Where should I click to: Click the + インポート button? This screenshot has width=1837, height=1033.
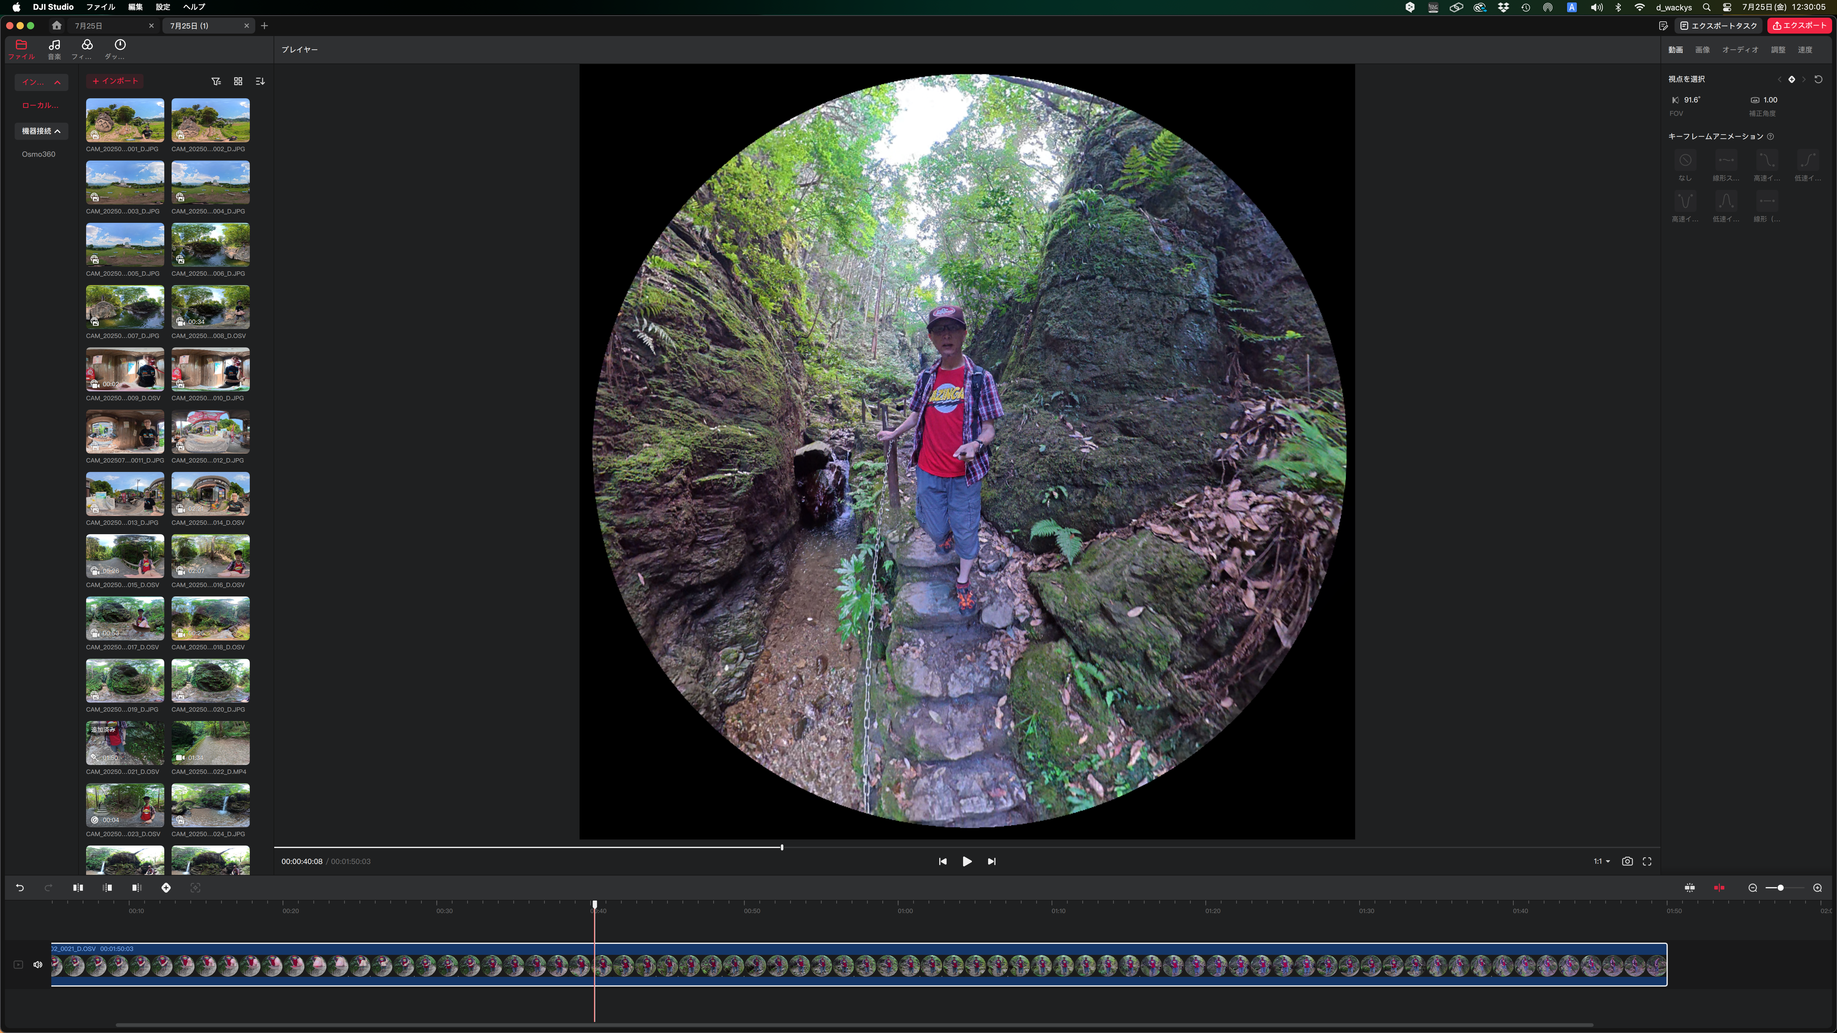click(115, 81)
